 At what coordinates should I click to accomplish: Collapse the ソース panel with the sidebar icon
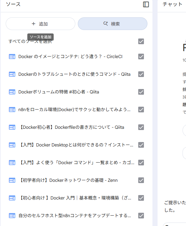[146, 4]
